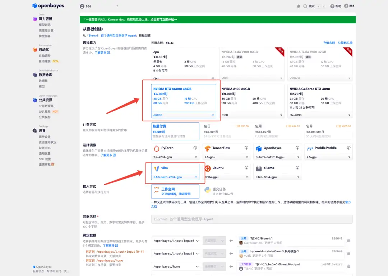Click the 帮助与支持 footer link
This screenshot has width=388, height=276.
[54, 271]
